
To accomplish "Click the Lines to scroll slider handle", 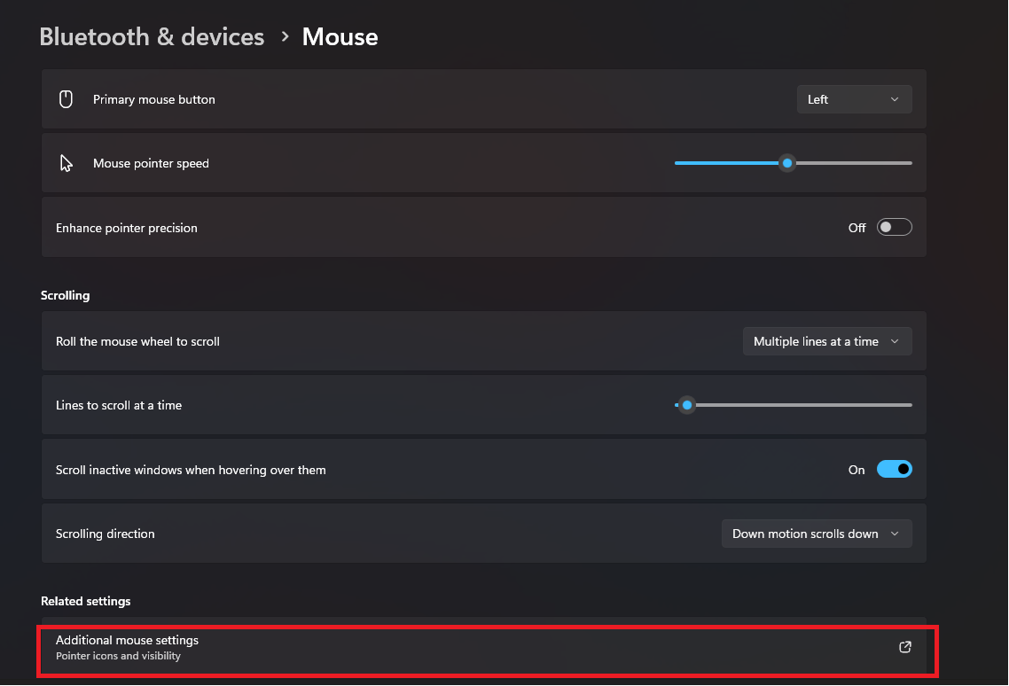I will click(x=686, y=404).
